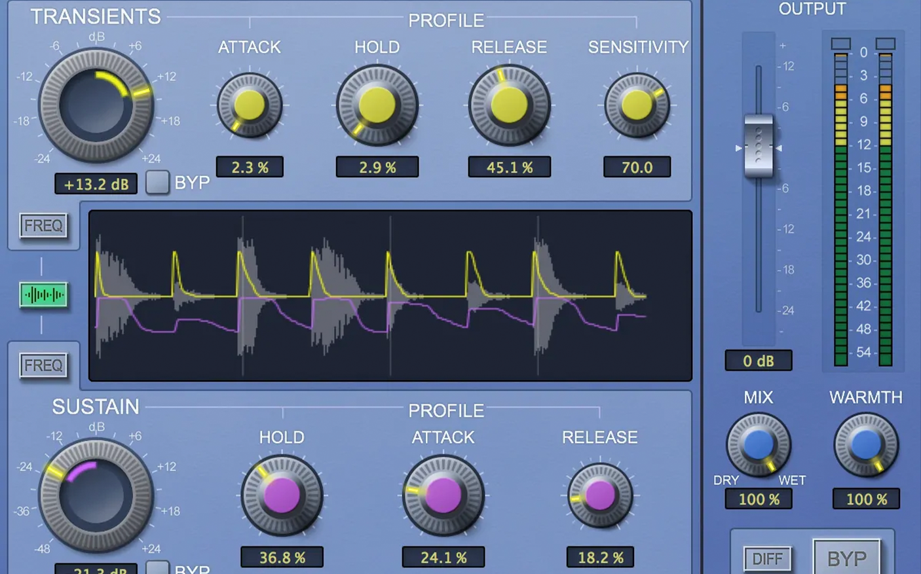Toggle the Transients BYP checkbox
This screenshot has width=921, height=574.
point(157,182)
